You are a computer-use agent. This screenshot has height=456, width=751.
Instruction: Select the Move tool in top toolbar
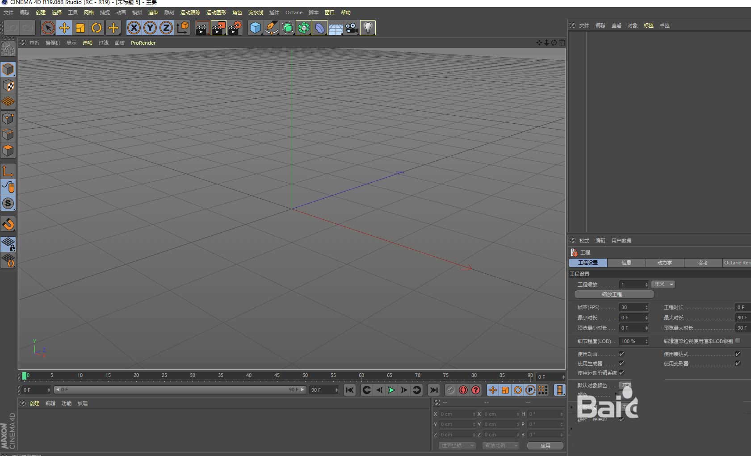click(x=64, y=28)
